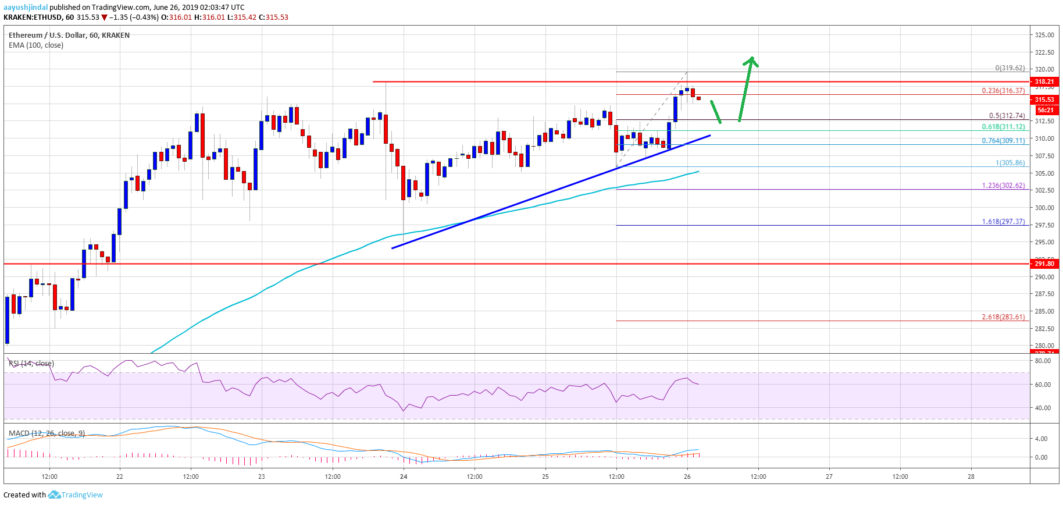Select the red resistance line at 318.21
The height and width of the screenshot is (505, 1063).
point(701,81)
